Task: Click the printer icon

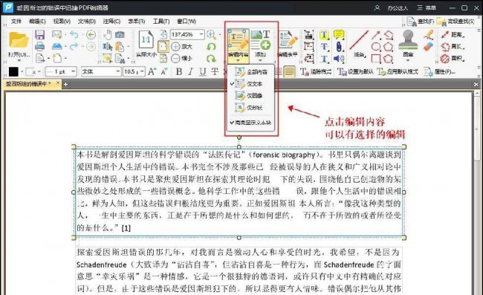Action: pyautogui.click(x=39, y=47)
